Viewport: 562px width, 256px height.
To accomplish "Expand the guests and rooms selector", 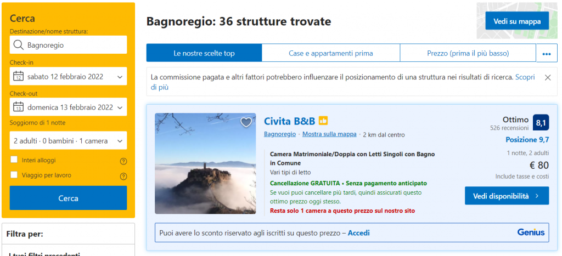I will click(x=69, y=141).
